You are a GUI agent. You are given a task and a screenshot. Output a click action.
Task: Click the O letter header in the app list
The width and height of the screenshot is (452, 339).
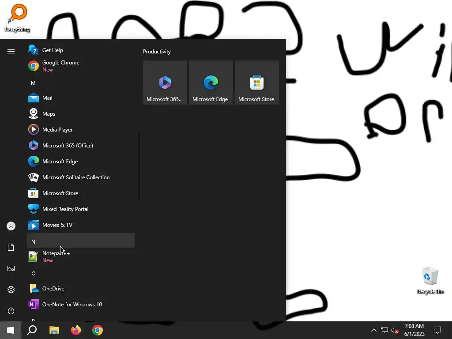[x=81, y=273]
